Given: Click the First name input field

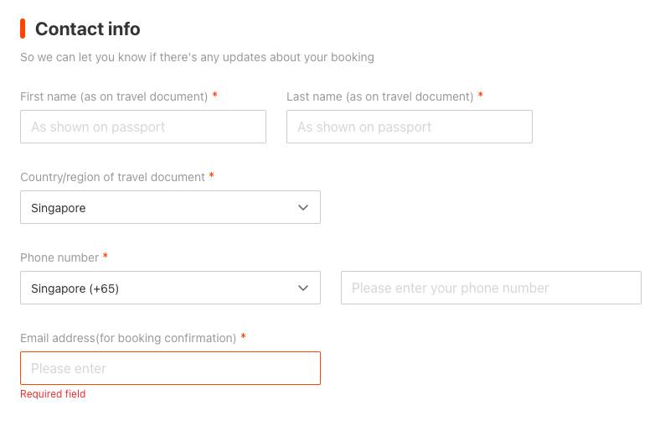Looking at the screenshot, I should click(x=143, y=127).
